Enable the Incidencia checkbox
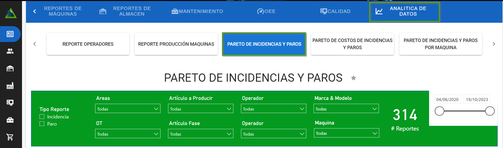503x148 pixels. tap(42, 117)
